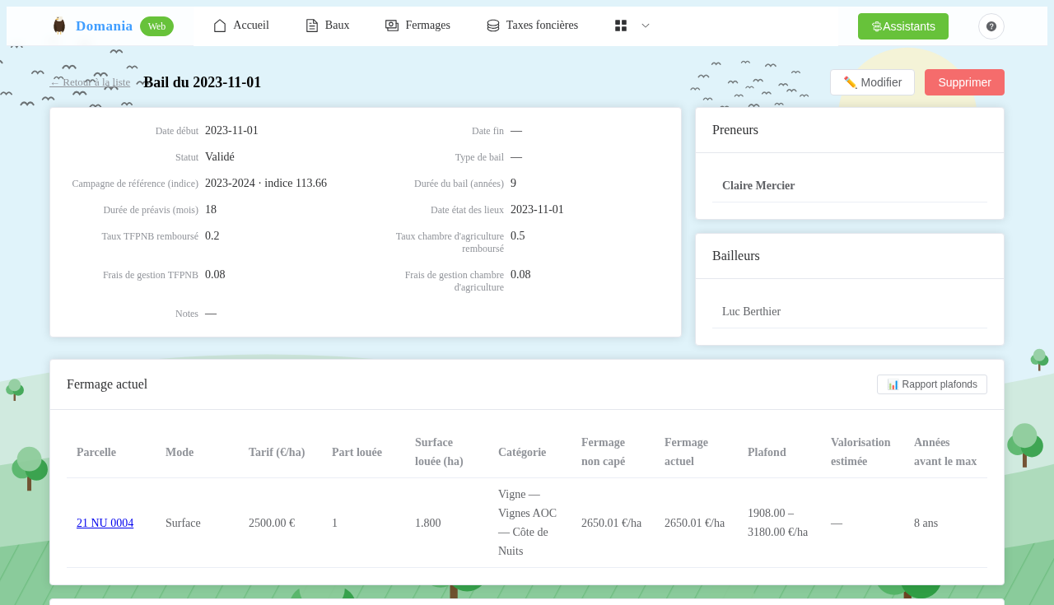Delete the lease with Supprimer
The height and width of the screenshot is (605, 1054).
(x=964, y=82)
